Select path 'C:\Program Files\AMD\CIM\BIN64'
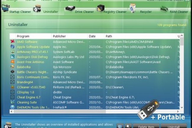 point(129,42)
